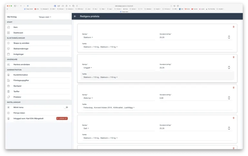Open the Tariffer dropdown in the Unggalt card
The image size is (248, 156).
pyautogui.click(x=101, y=77)
